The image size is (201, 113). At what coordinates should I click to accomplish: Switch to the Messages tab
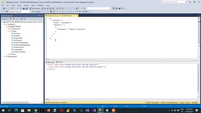(x=50, y=62)
